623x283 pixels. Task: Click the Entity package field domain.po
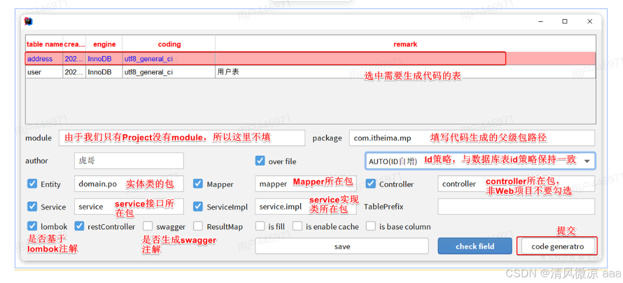tap(129, 184)
